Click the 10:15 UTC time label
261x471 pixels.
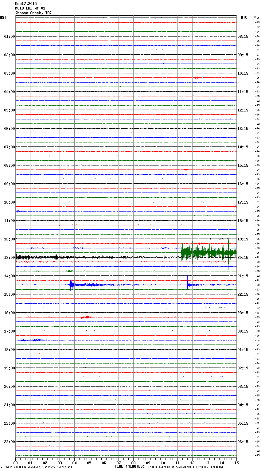click(x=243, y=73)
